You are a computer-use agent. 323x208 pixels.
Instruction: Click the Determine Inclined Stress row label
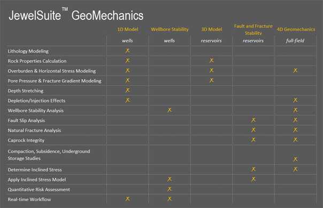[35, 170]
